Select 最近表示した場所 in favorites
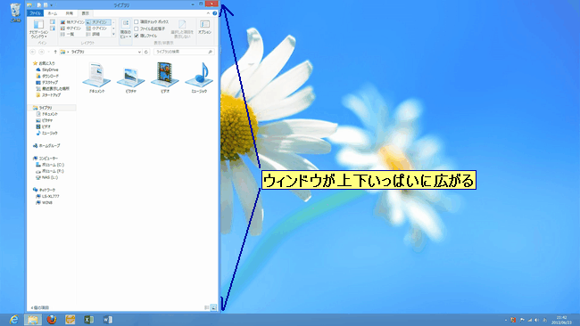The image size is (580, 326). point(53,88)
